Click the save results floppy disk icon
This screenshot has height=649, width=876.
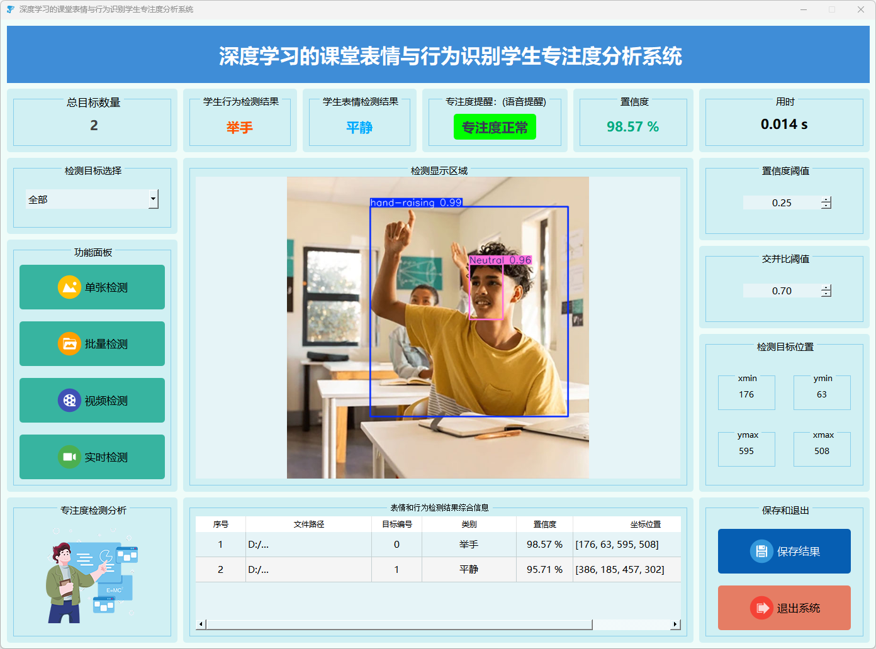click(761, 552)
